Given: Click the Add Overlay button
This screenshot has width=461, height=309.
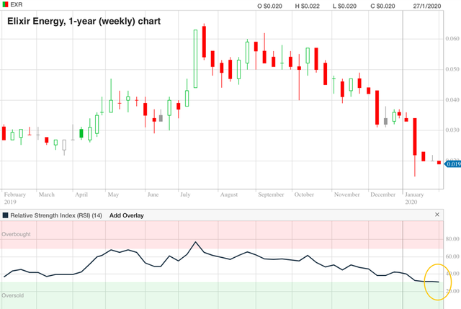Looking at the screenshot, I should 127,215.
